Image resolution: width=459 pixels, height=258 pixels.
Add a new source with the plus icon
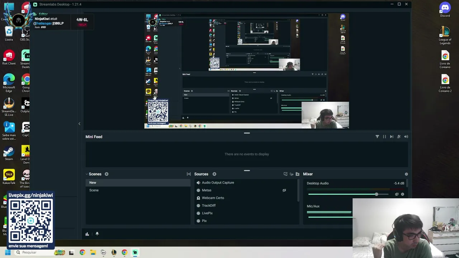click(x=214, y=174)
